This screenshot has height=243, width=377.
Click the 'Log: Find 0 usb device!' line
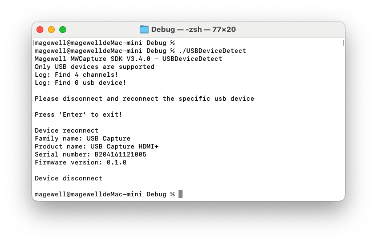point(80,83)
